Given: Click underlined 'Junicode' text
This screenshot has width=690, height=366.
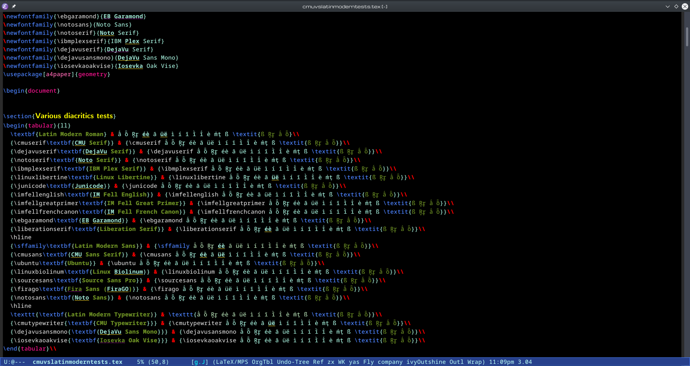Looking at the screenshot, I should click(89, 186).
